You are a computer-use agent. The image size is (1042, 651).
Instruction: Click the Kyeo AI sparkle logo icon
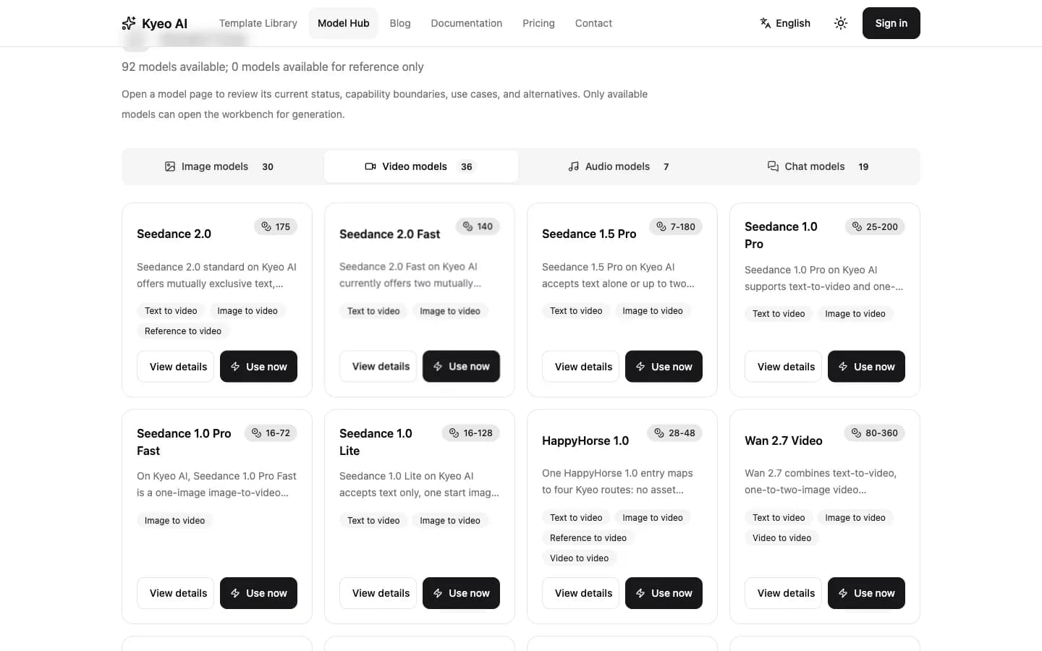(129, 23)
